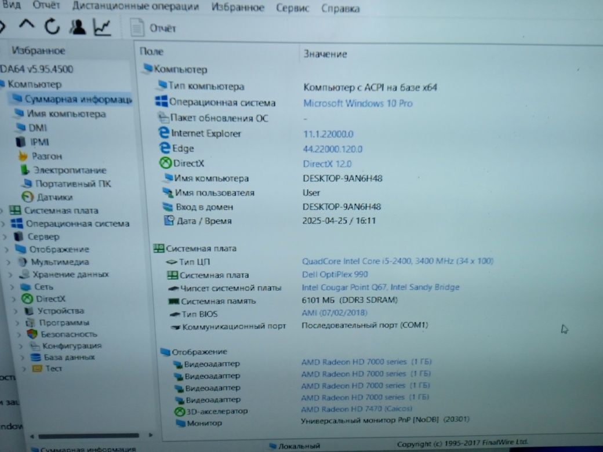Click the graph toolbar icon
This screenshot has height=452, width=603.
102,28
